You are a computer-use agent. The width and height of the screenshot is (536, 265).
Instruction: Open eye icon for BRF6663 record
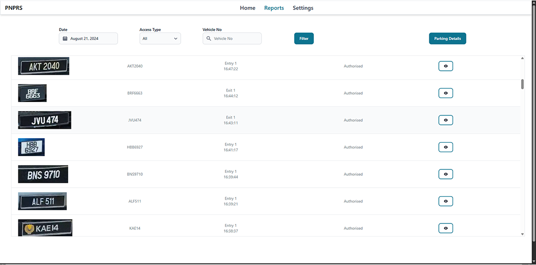click(x=445, y=93)
